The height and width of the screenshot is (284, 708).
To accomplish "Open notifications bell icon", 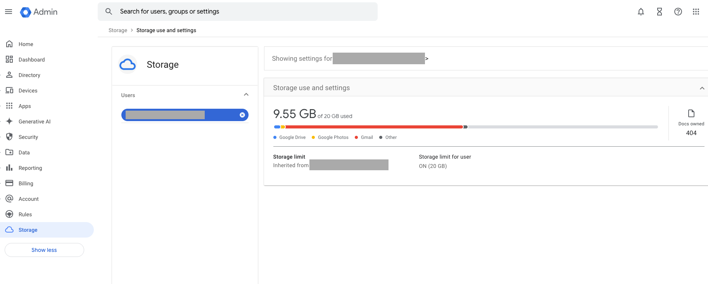I will click(x=641, y=12).
